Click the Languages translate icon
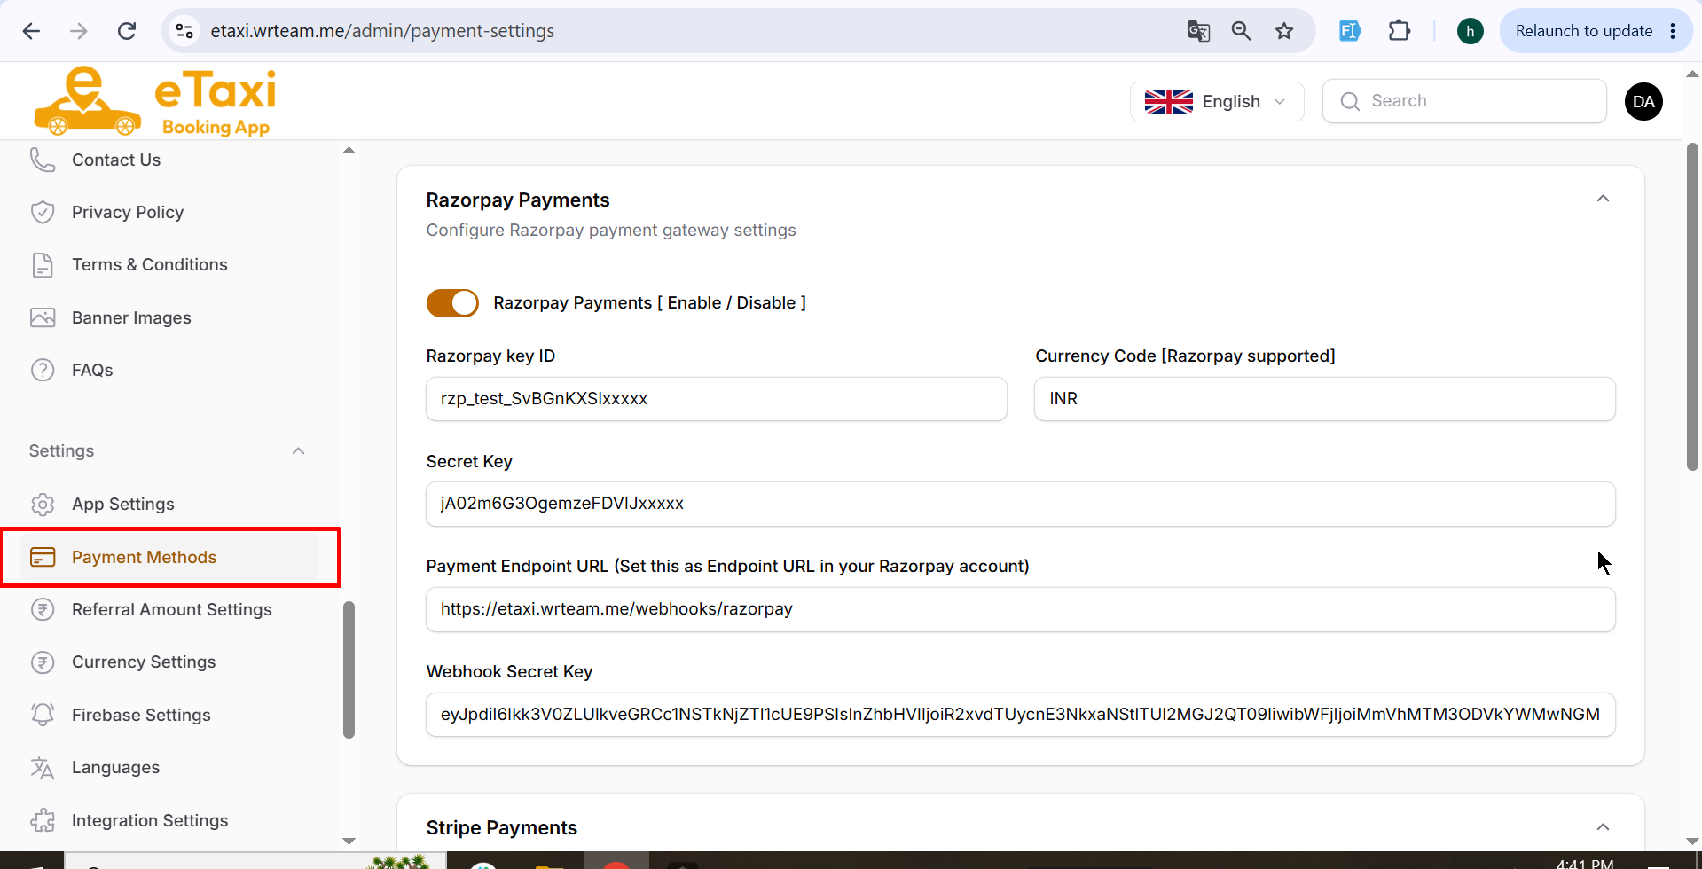 click(x=43, y=768)
